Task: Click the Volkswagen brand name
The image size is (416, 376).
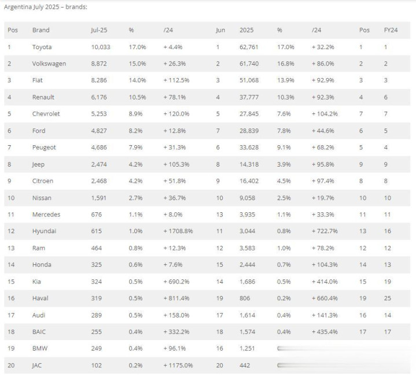Action: pos(49,64)
